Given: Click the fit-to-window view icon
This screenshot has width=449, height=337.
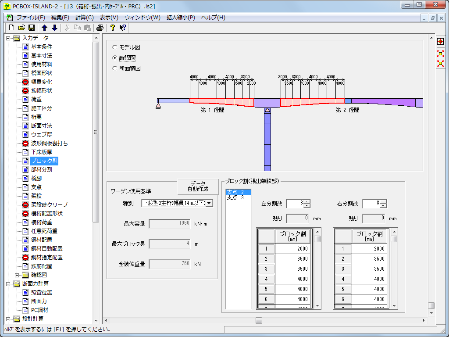Looking at the screenshot, I should pyautogui.click(x=440, y=42).
